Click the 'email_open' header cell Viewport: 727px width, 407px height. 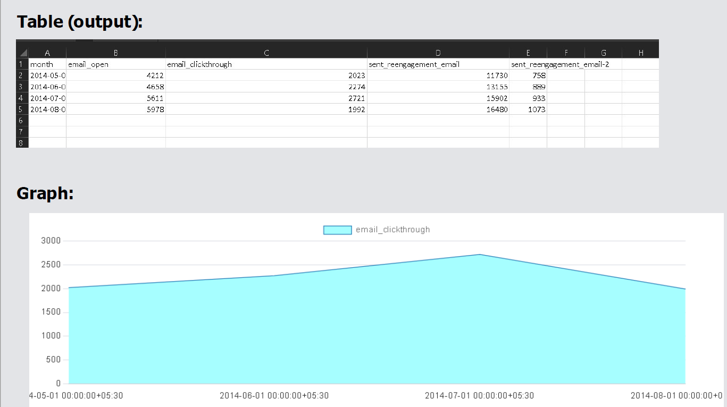click(x=115, y=64)
